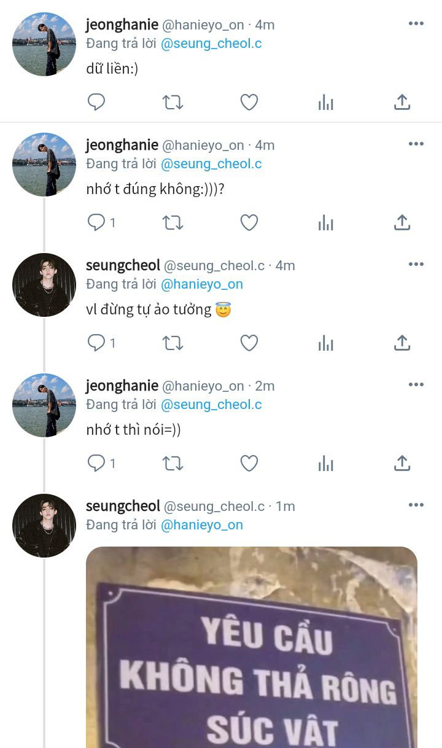
Task: Retweet the "nhớ t thì nói=))" tweet
Action: 173,463
